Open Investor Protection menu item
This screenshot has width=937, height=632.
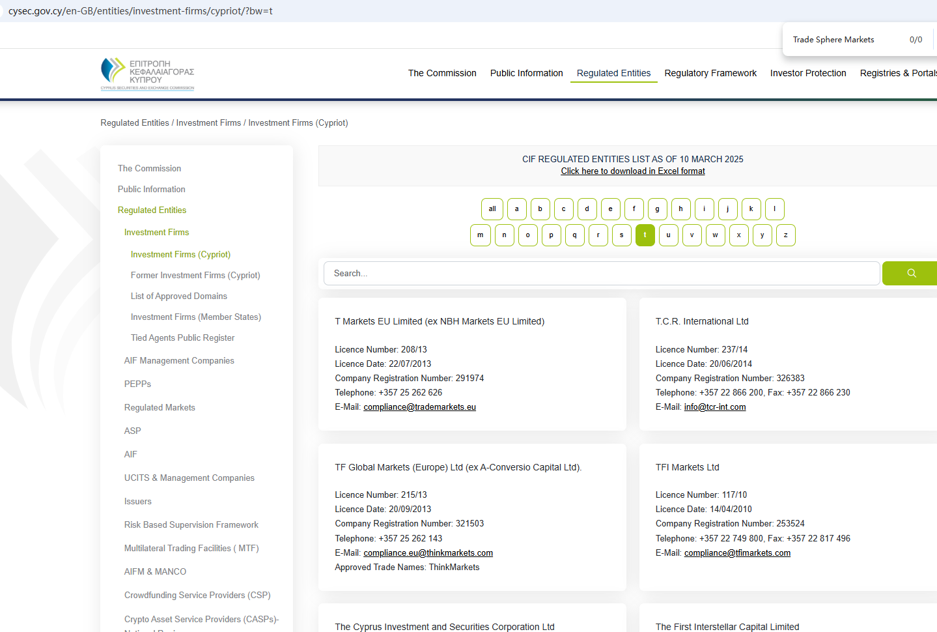pyautogui.click(x=808, y=73)
